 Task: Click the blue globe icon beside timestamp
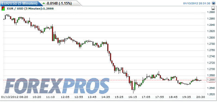tap(213, 3)
